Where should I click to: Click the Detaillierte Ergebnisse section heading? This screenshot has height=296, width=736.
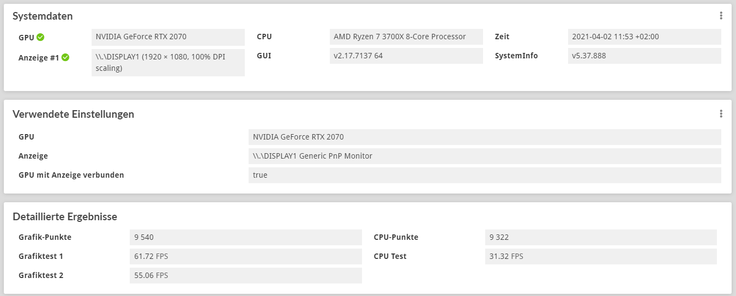point(65,217)
